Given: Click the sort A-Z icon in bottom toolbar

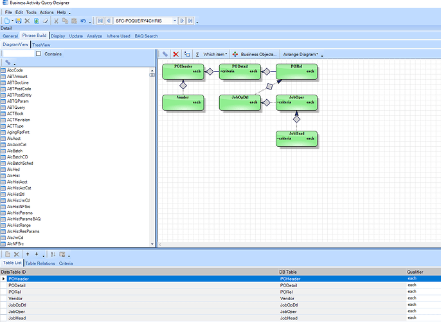Looking at the screenshot, I should click(x=53, y=254).
